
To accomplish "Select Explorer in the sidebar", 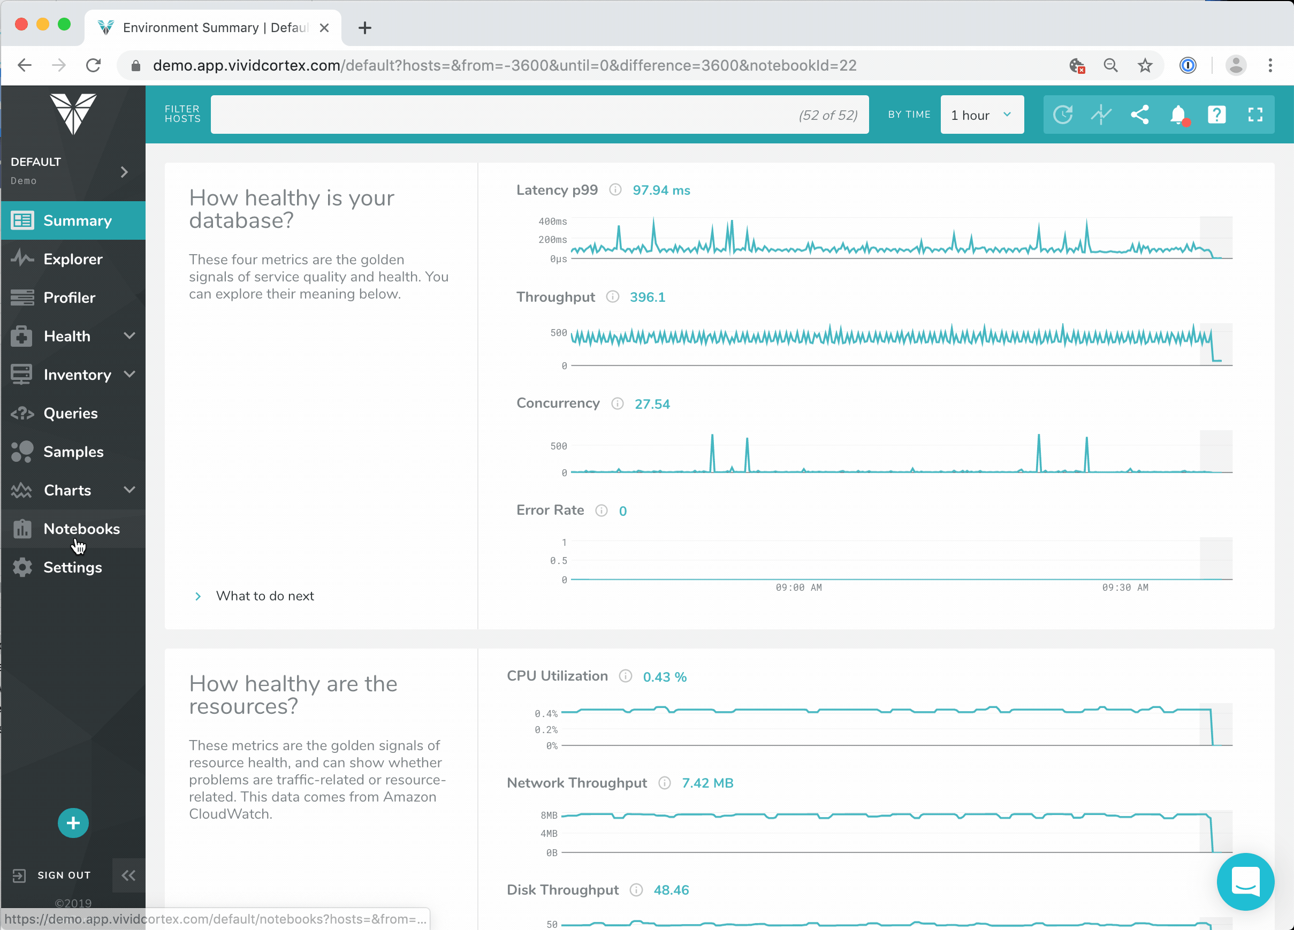I will (73, 259).
